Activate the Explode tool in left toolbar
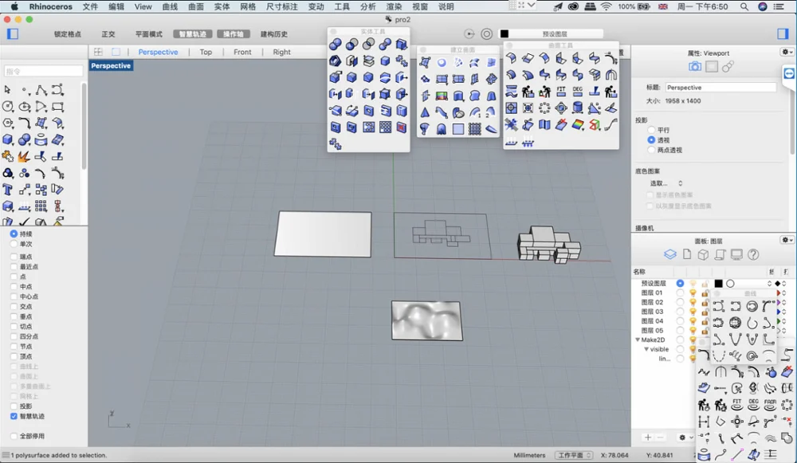This screenshot has width=797, height=463. (x=24, y=156)
